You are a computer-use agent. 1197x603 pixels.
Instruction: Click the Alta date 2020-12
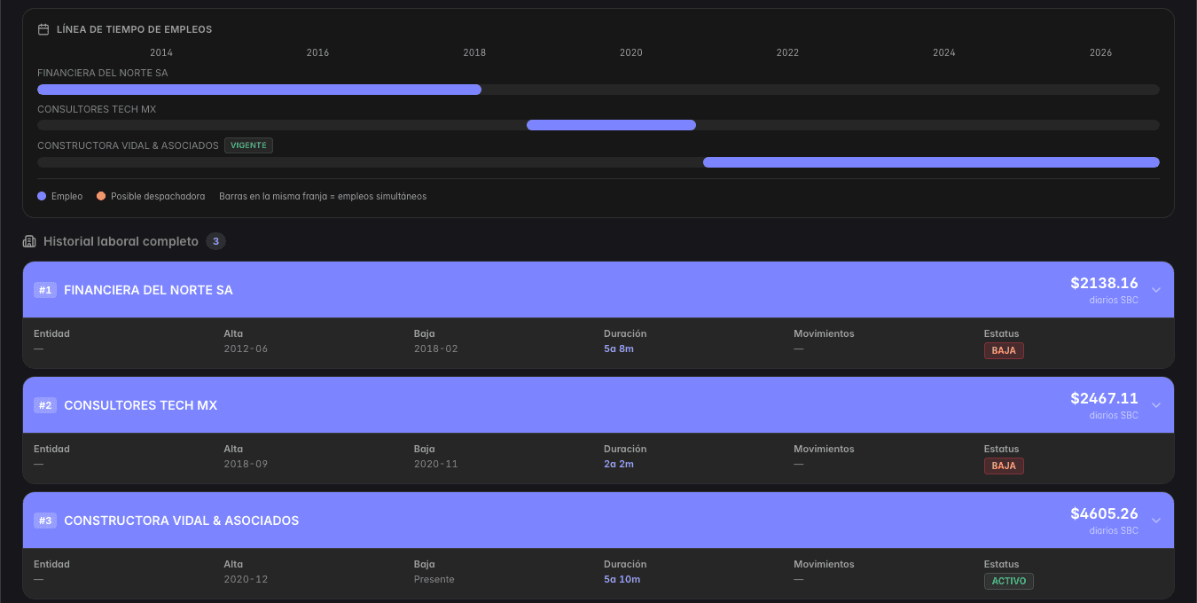tap(246, 580)
